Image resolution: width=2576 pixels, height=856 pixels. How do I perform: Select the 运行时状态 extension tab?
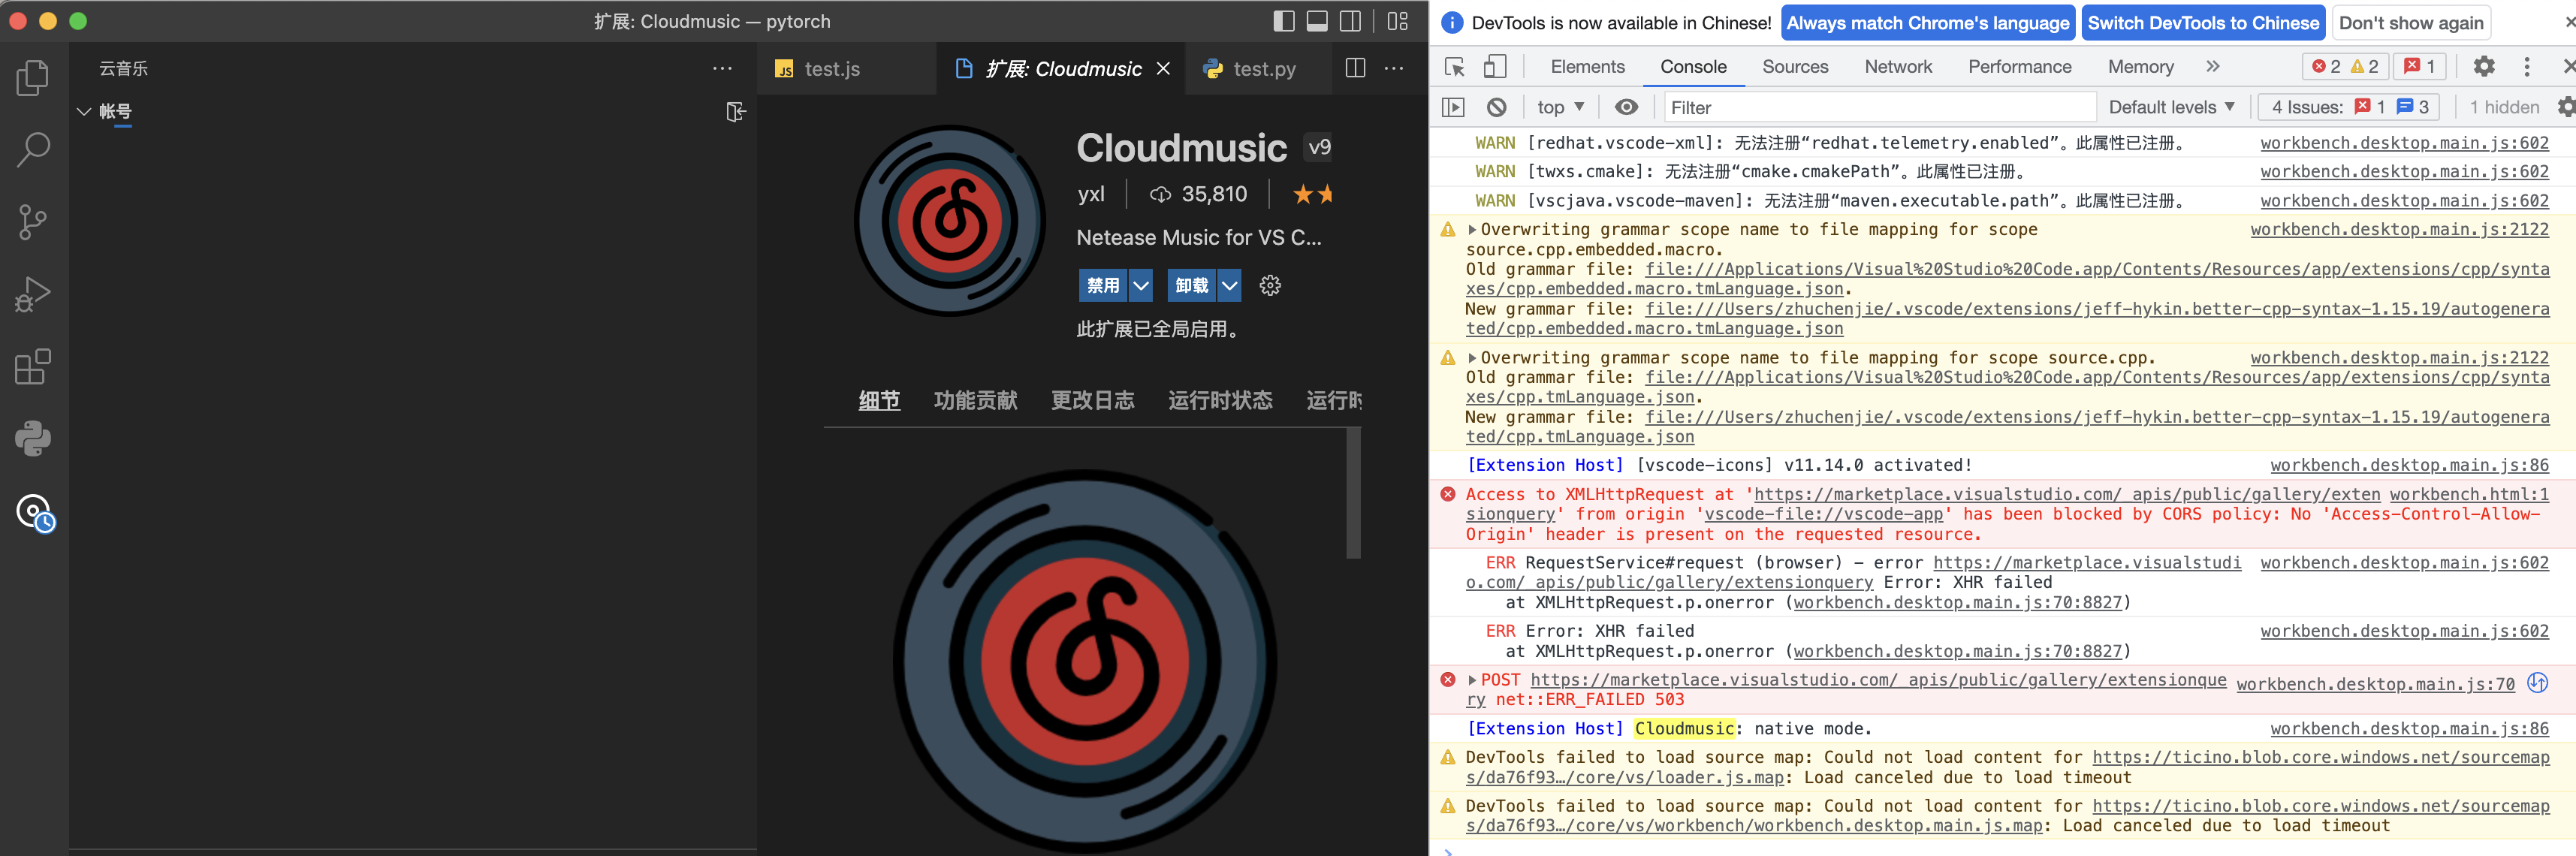1220,401
